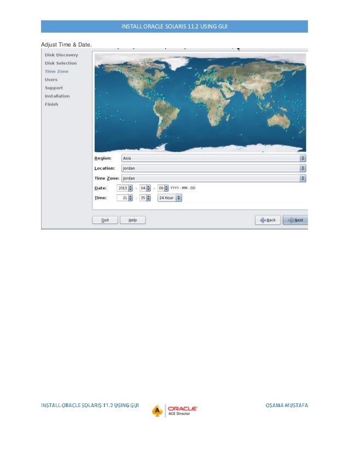Click the minute field showing 35
This screenshot has height=452, width=349.
143,198
